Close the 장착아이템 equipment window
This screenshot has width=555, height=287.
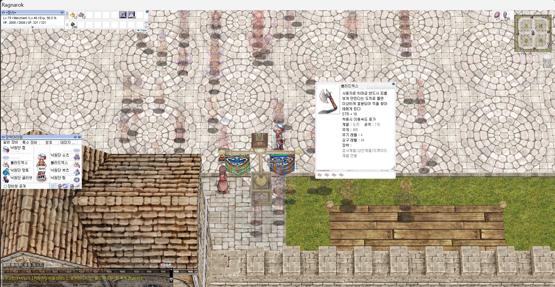(x=80, y=137)
